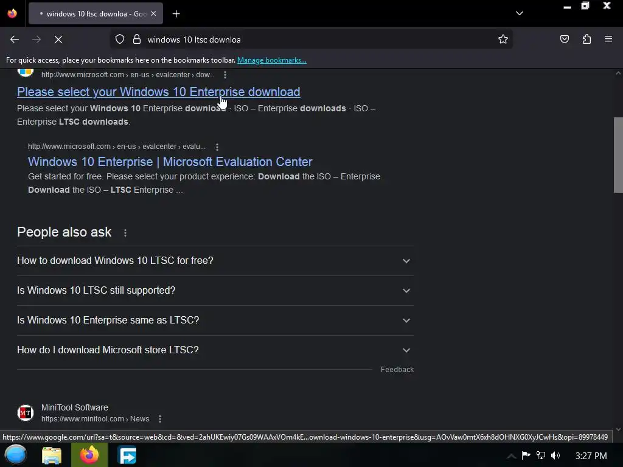Image resolution: width=623 pixels, height=467 pixels.
Task: Click the padlock site information icon
Action: (x=137, y=40)
